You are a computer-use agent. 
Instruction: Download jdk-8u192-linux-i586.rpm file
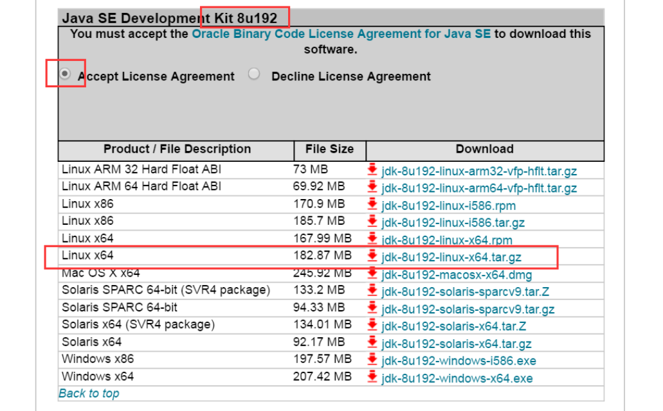click(449, 205)
